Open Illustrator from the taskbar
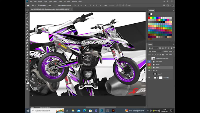The image size is (200, 113). [113, 111]
